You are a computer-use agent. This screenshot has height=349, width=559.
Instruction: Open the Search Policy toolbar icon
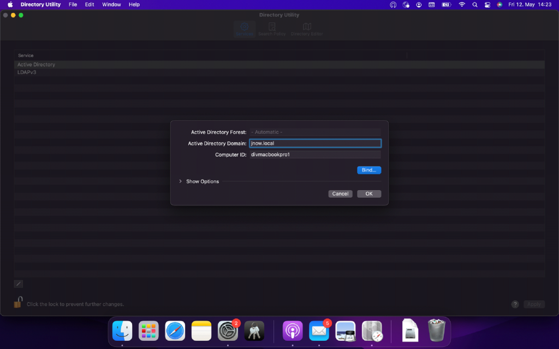pyautogui.click(x=272, y=28)
